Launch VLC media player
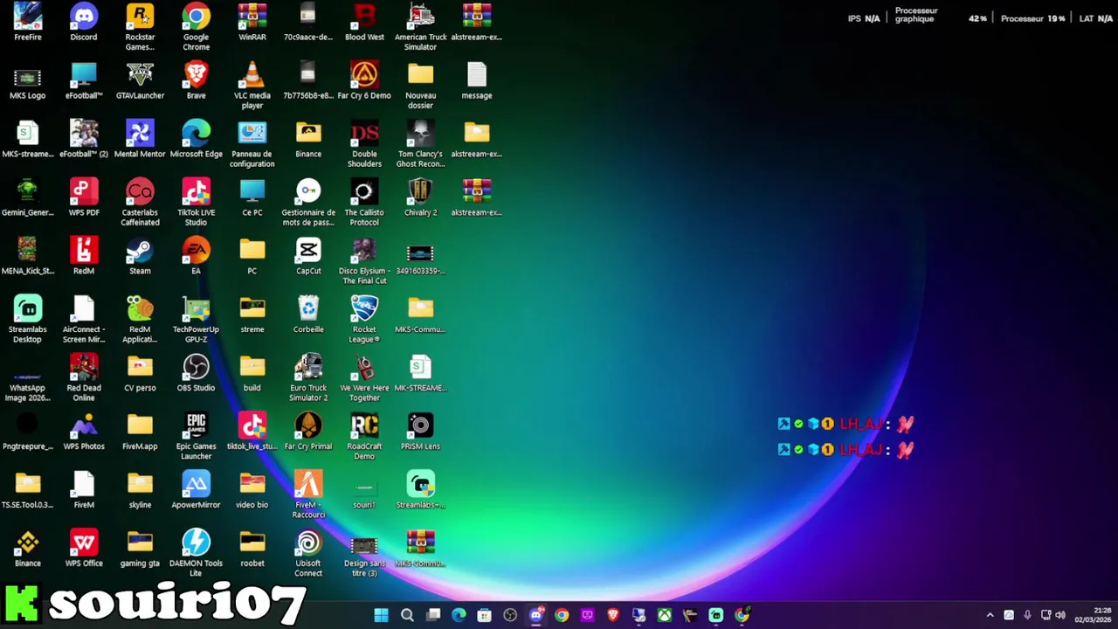 pos(252,86)
